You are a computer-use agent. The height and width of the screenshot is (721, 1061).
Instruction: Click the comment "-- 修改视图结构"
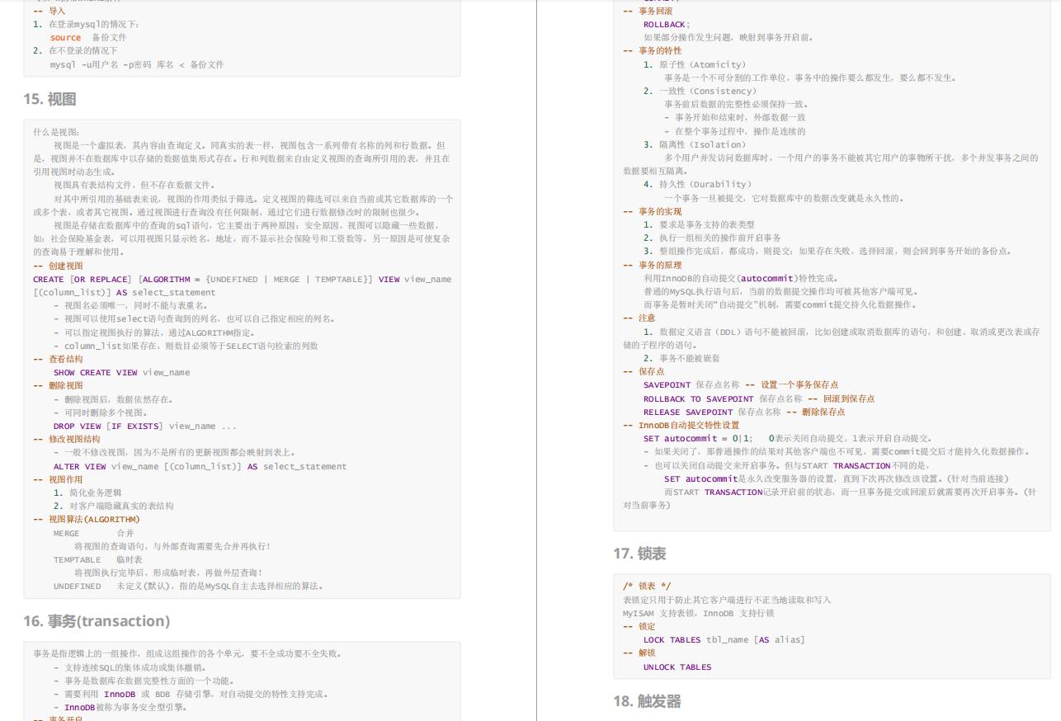click(67, 439)
